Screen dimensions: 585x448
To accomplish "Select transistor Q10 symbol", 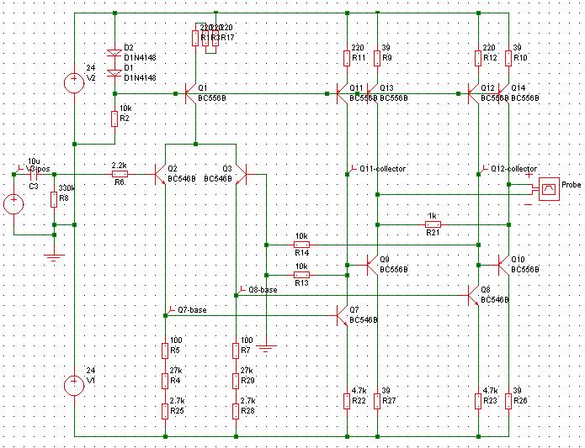I will pyautogui.click(x=503, y=265).
